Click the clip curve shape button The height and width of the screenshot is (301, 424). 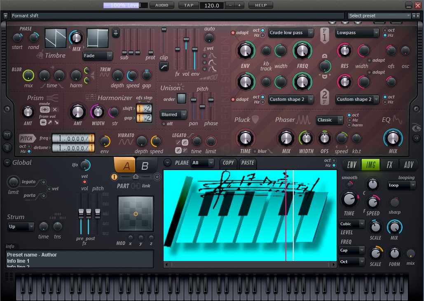(x=164, y=66)
